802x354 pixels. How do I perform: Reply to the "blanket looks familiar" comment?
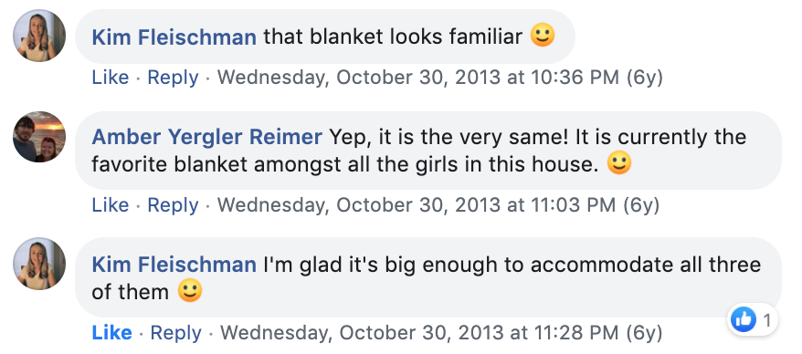pos(173,78)
